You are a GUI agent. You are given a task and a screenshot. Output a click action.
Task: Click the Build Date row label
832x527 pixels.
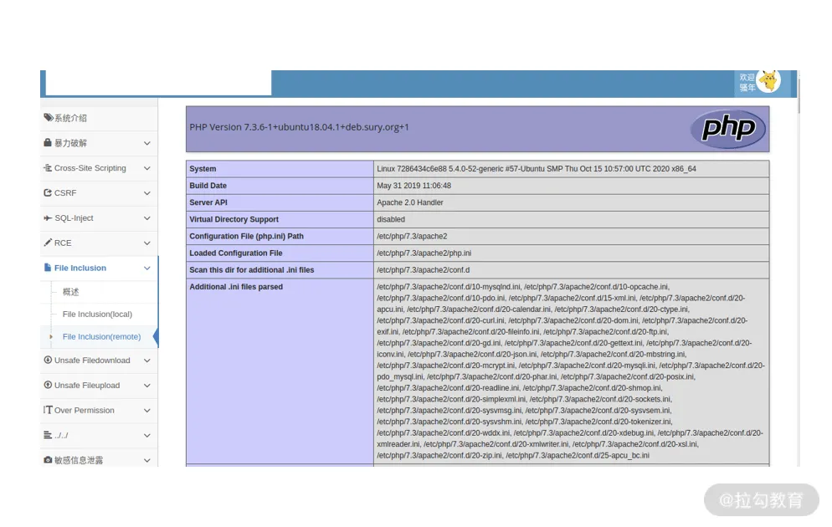click(208, 186)
